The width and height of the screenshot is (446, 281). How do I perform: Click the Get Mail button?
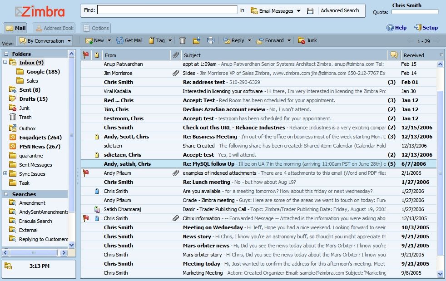click(129, 40)
